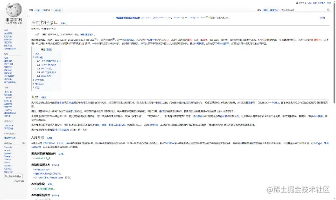Screen dimensions: 336x200
Task: Edit the API分类 section
Action: click(50, 138)
